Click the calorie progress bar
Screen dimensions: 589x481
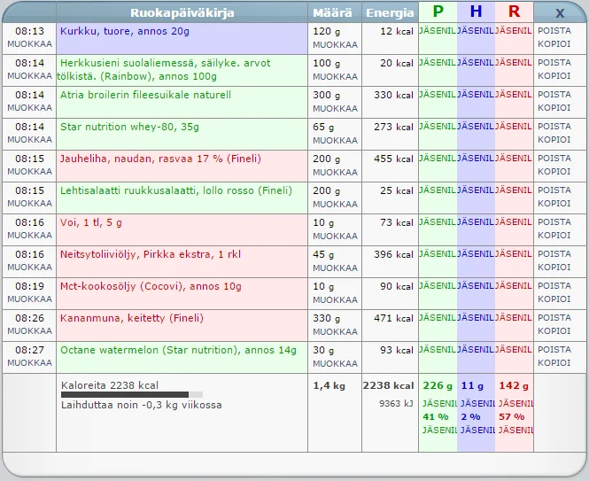click(x=131, y=394)
